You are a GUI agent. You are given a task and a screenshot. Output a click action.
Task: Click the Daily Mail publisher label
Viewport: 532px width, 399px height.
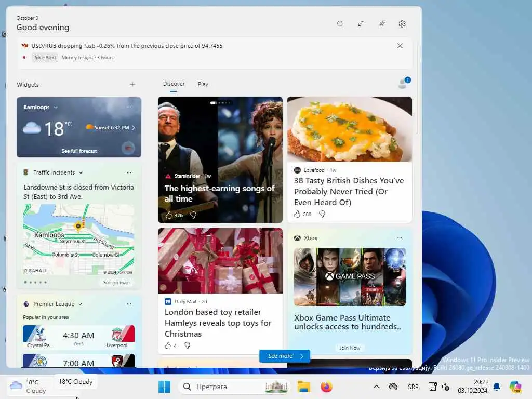coord(185,302)
